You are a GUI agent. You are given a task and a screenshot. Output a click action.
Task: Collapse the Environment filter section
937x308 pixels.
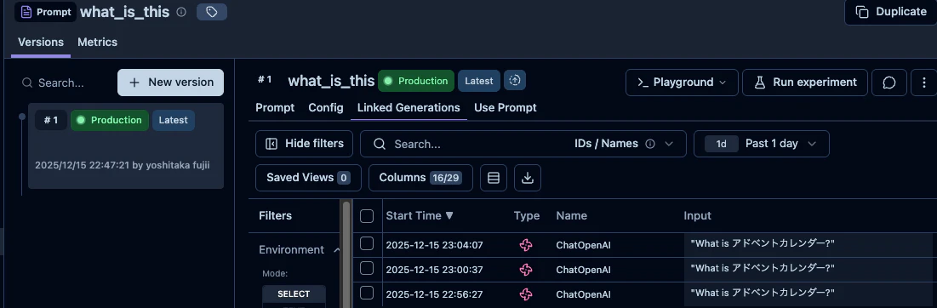(x=336, y=250)
